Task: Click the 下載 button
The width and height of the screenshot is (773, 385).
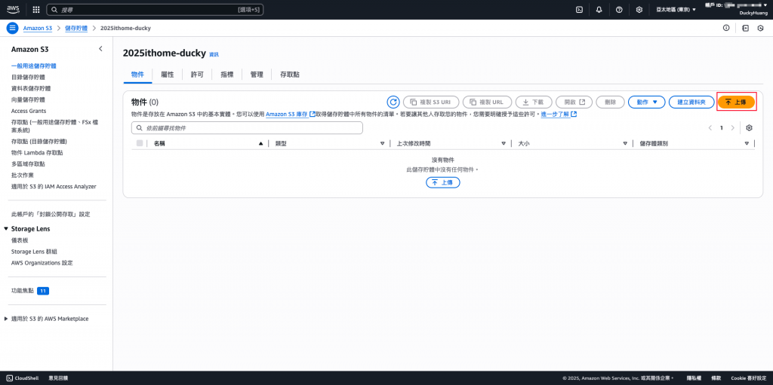Action: (534, 102)
